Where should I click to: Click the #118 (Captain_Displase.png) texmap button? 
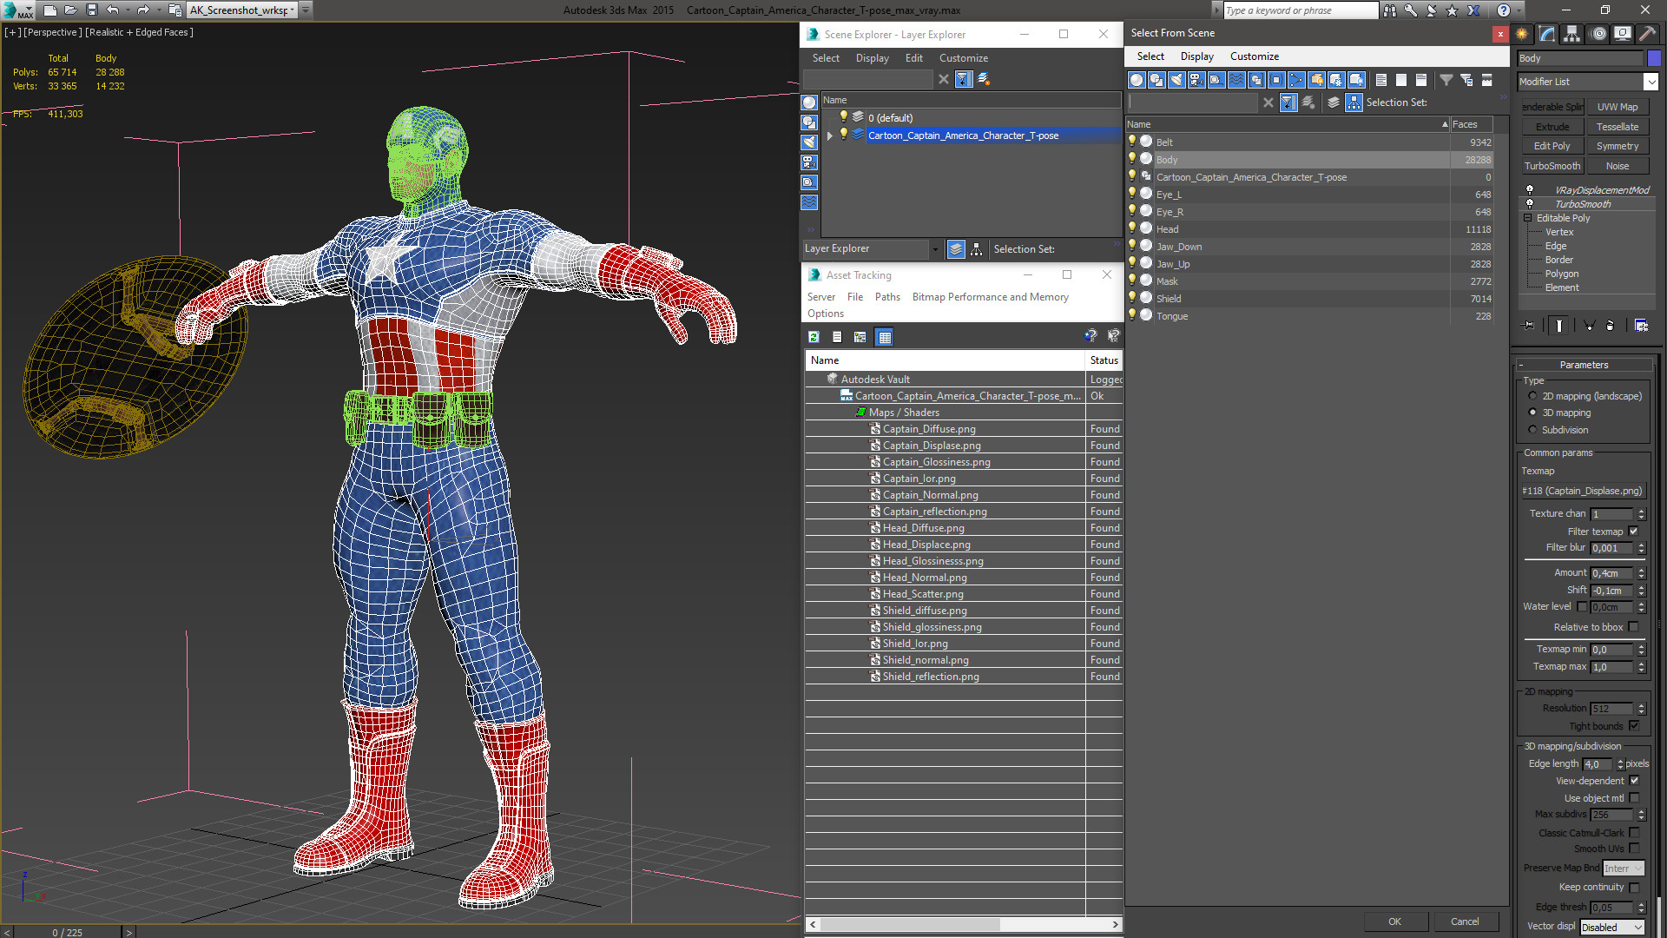coord(1583,491)
